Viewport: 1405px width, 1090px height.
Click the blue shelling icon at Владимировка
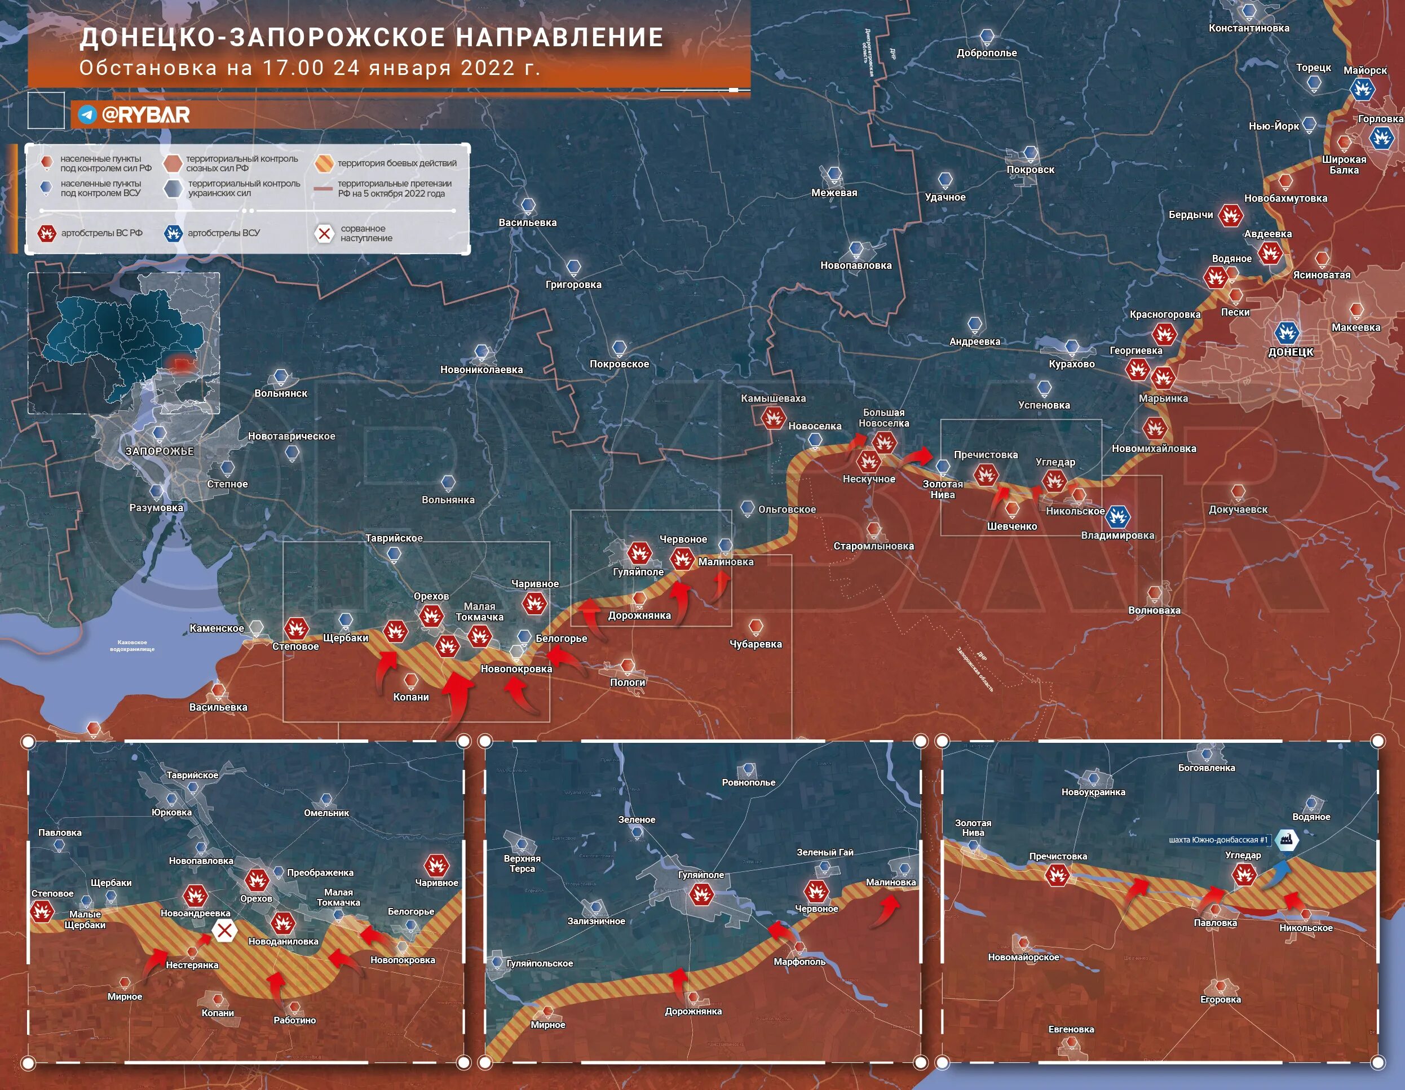[x=1118, y=516]
